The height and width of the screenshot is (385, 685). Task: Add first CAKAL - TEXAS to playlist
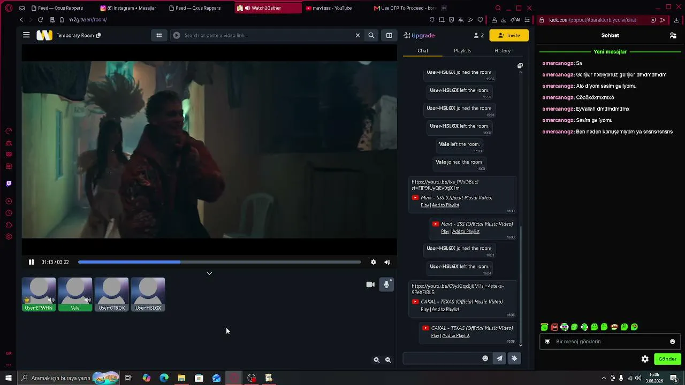pos(446,309)
